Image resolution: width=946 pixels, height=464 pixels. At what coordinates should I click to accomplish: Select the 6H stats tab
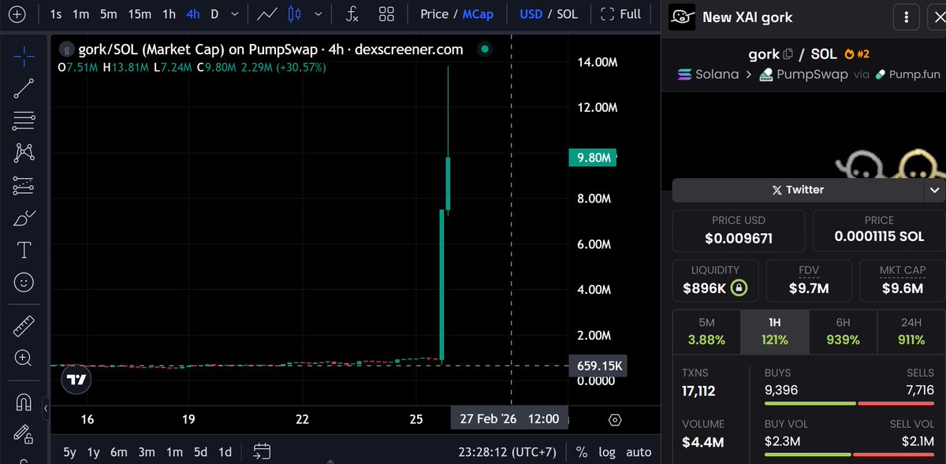pos(843,332)
